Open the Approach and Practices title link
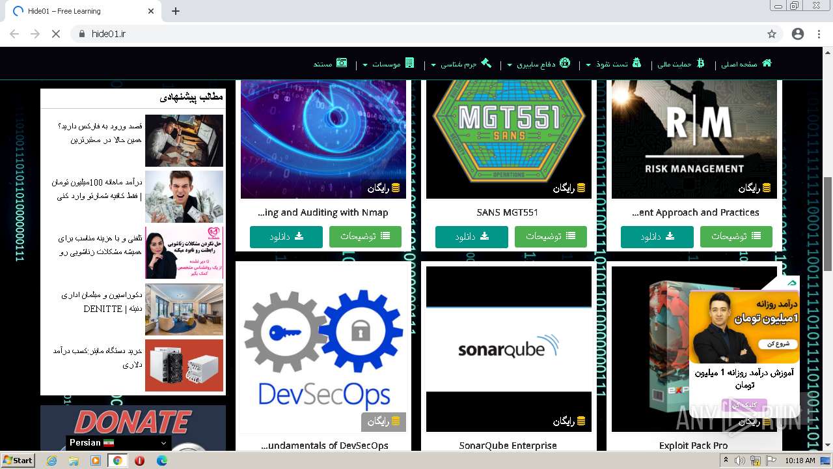Image resolution: width=833 pixels, height=469 pixels. pyautogui.click(x=695, y=212)
